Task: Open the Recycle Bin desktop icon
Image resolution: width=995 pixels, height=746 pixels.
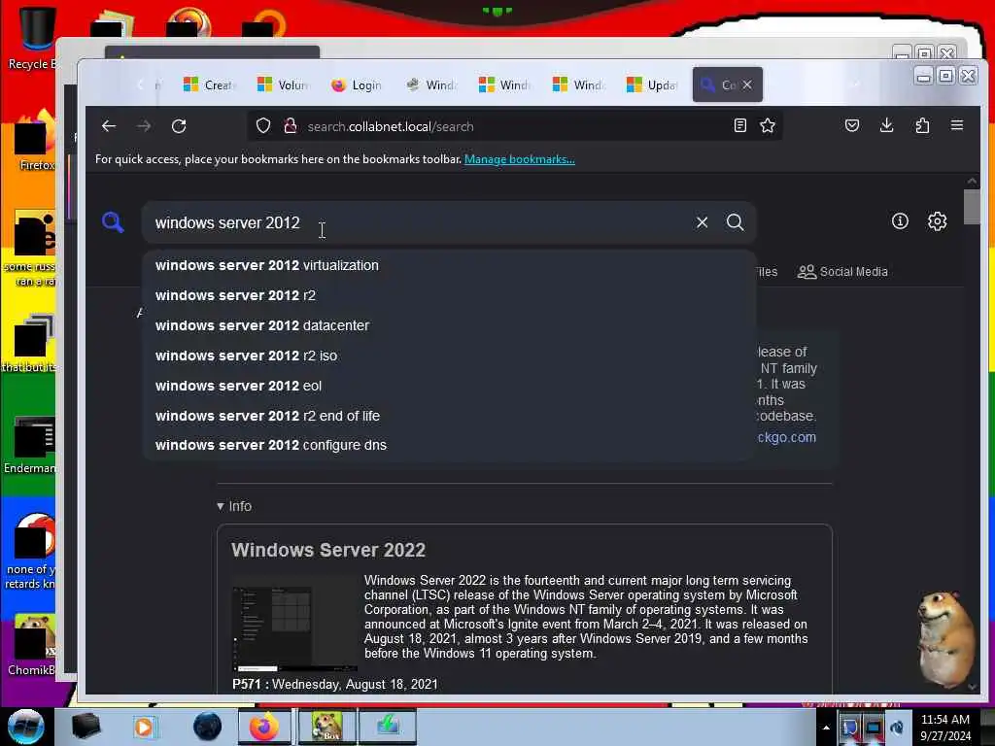Action: click(33, 38)
